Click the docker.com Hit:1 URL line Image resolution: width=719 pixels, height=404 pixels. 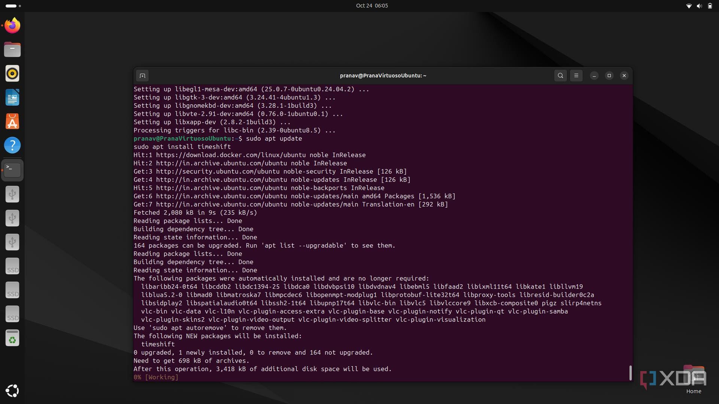tap(249, 155)
